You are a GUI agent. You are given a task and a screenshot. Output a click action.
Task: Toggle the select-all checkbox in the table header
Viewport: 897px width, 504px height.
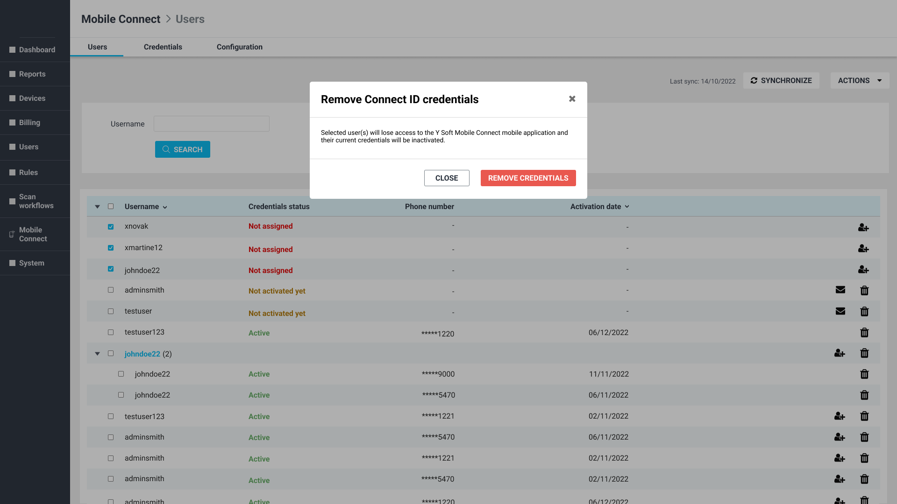pos(111,206)
